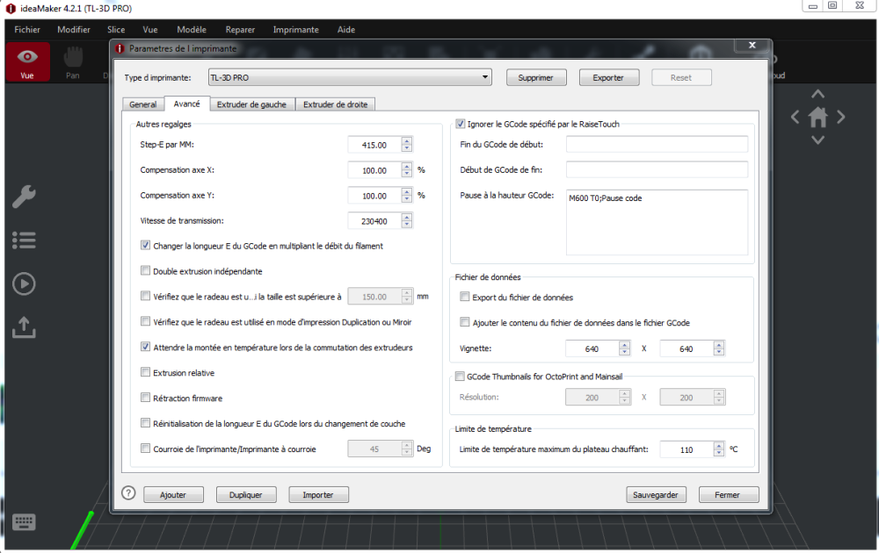
Task: Enable Double extrusion indépendante checkbox
Action: (145, 271)
